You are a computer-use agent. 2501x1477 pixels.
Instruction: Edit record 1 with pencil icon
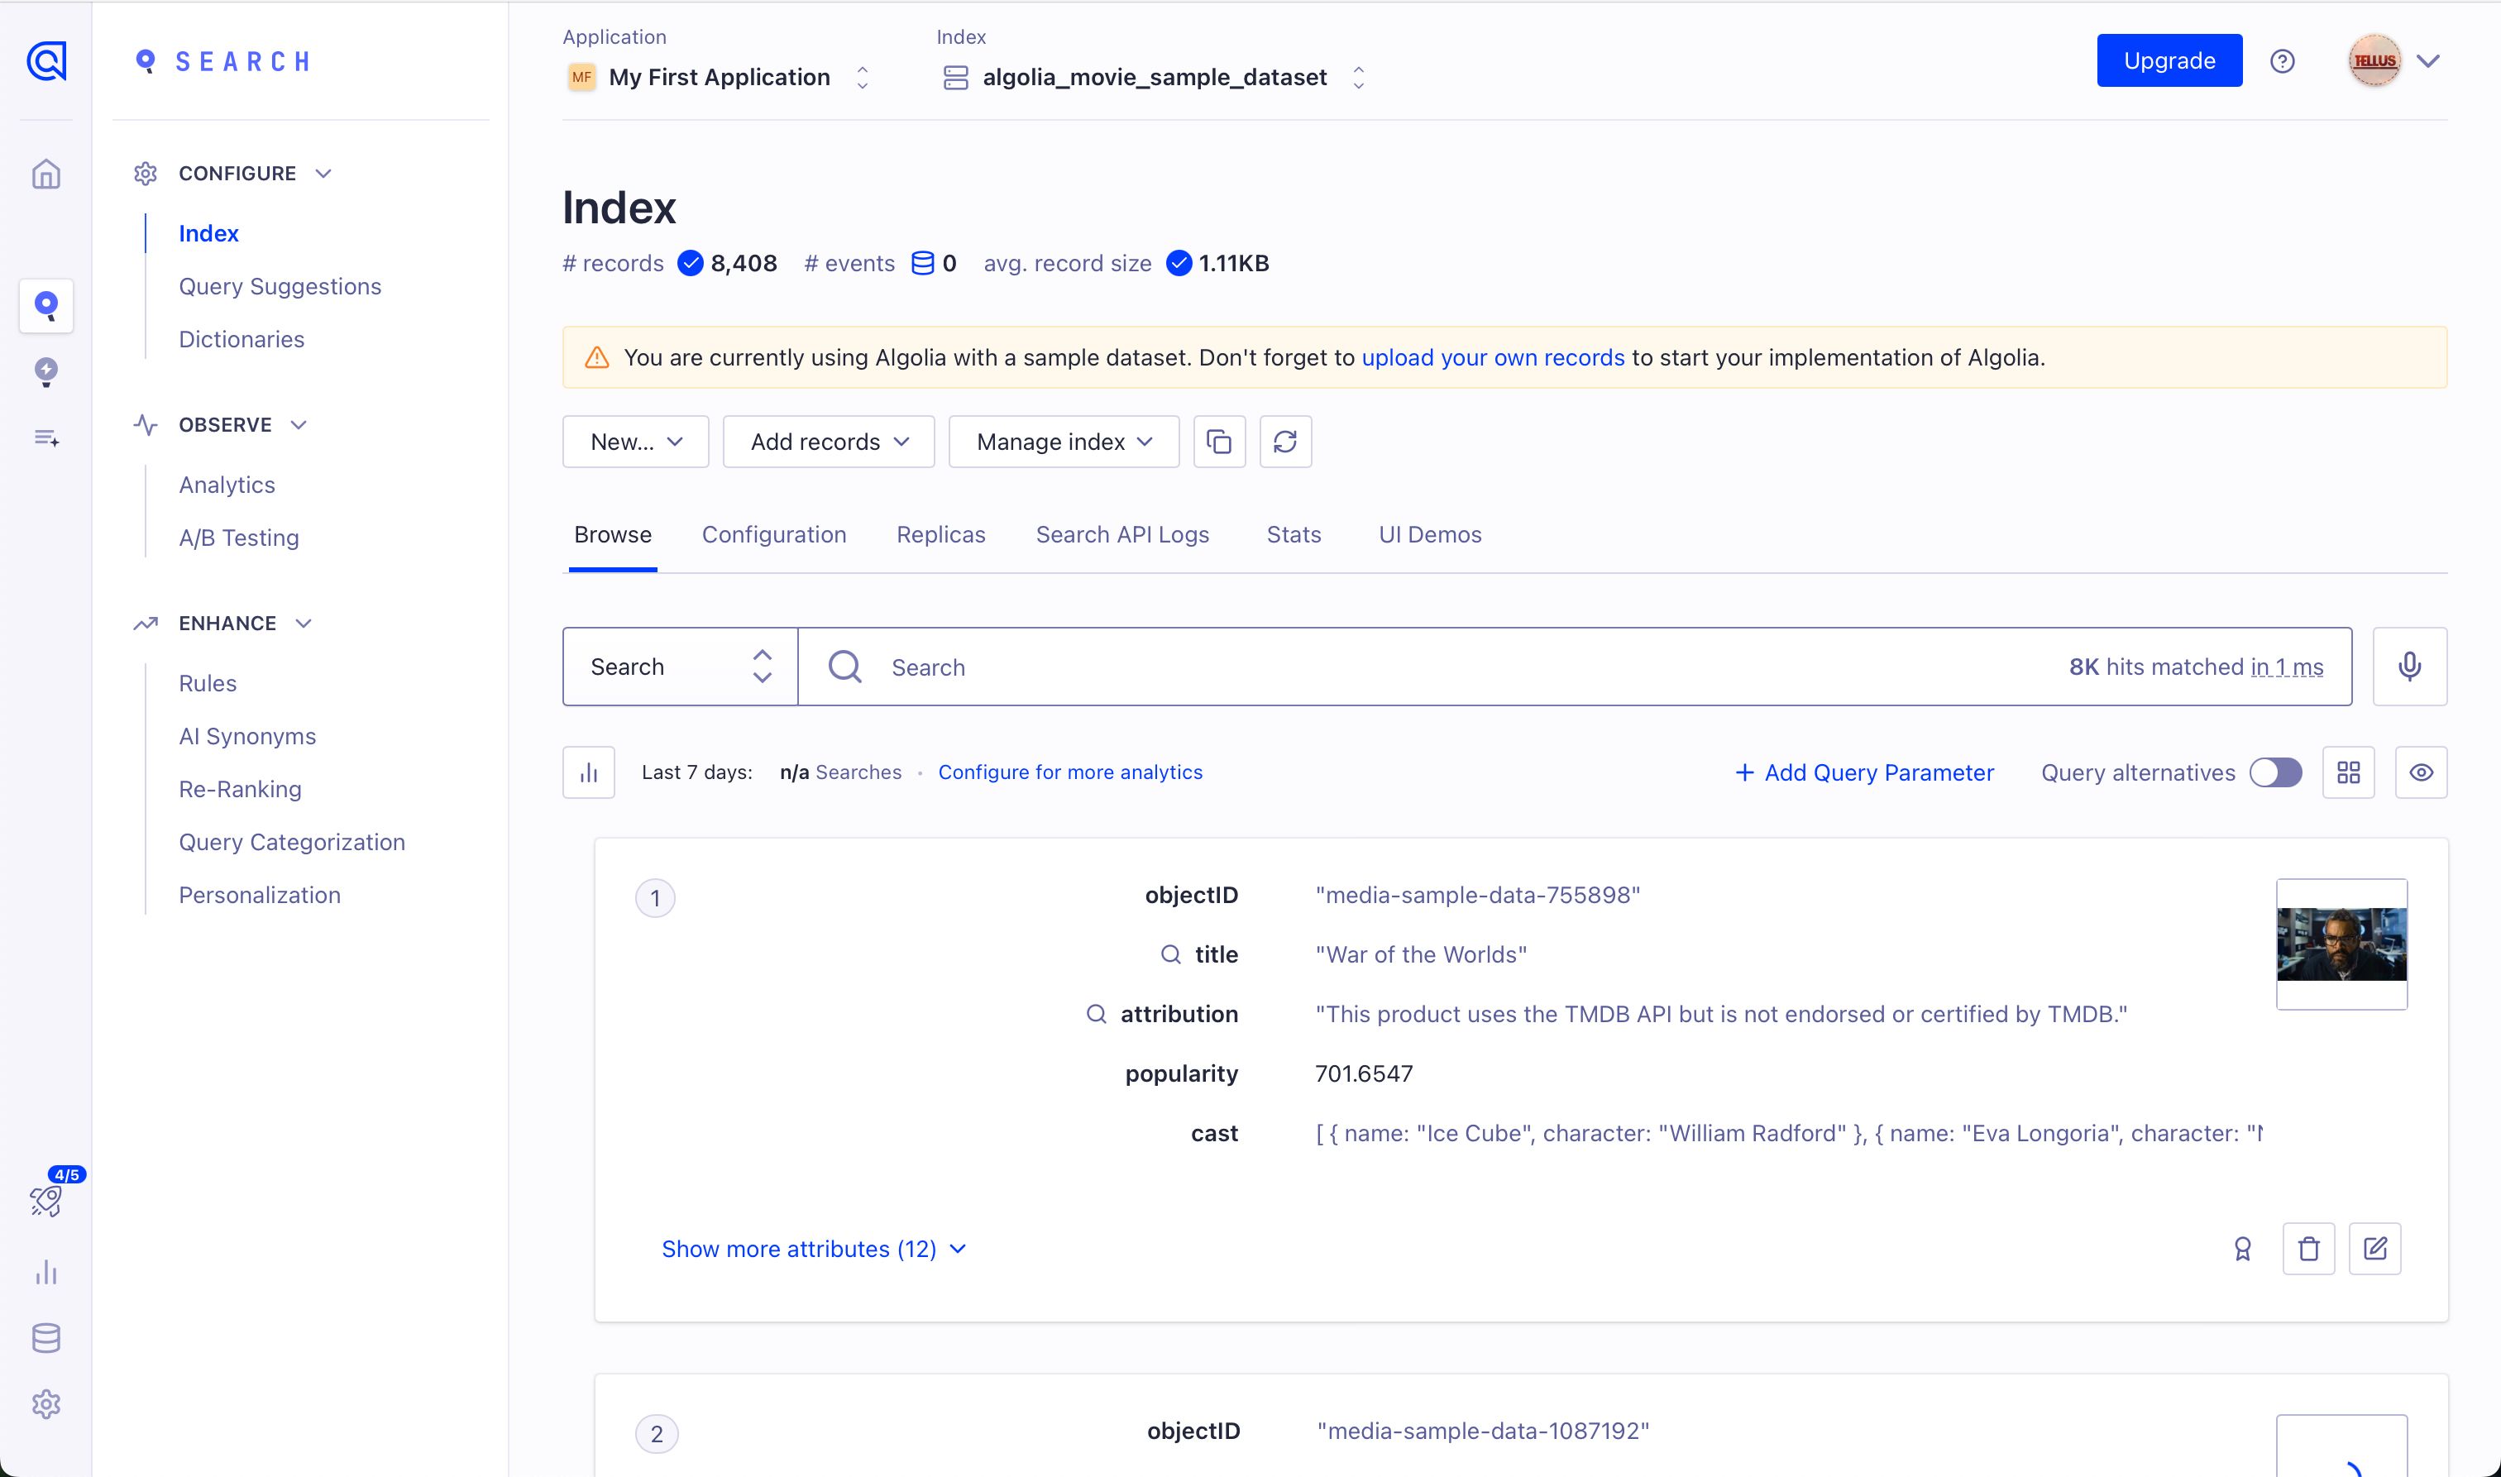(2374, 1248)
